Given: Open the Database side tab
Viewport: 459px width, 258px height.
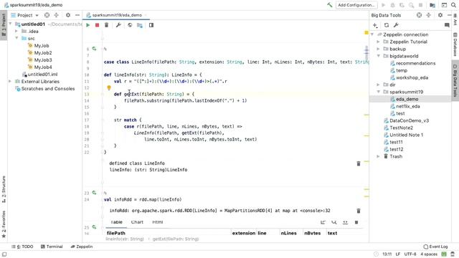Looking at the screenshot, I should [x=455, y=44].
